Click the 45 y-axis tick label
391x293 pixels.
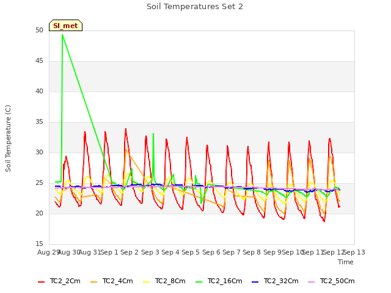click(x=39, y=61)
